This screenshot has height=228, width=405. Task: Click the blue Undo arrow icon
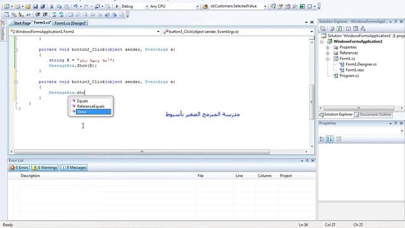75,6
